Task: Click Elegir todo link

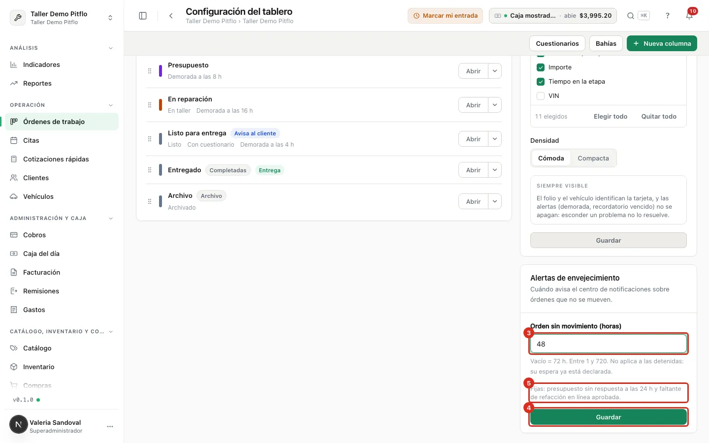Action: 611,117
